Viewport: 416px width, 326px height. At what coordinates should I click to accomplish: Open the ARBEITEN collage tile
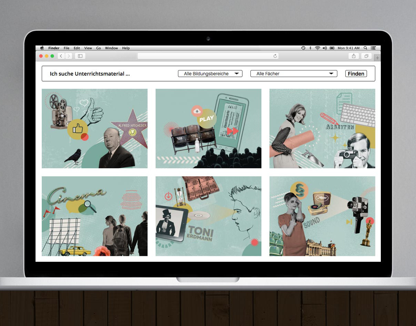[322, 128]
